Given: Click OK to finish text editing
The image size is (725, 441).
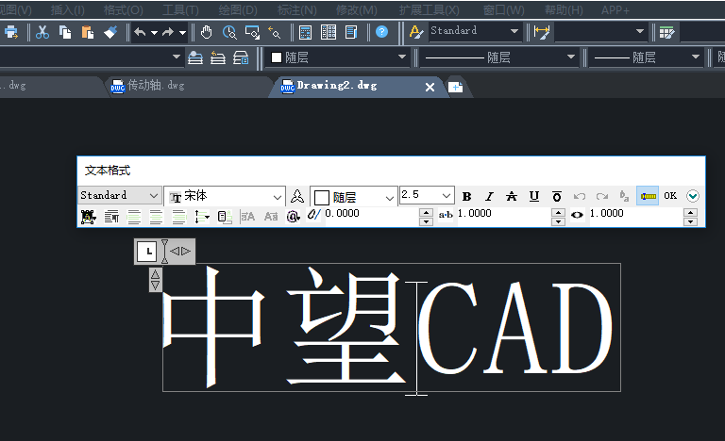Looking at the screenshot, I should pyautogui.click(x=670, y=196).
